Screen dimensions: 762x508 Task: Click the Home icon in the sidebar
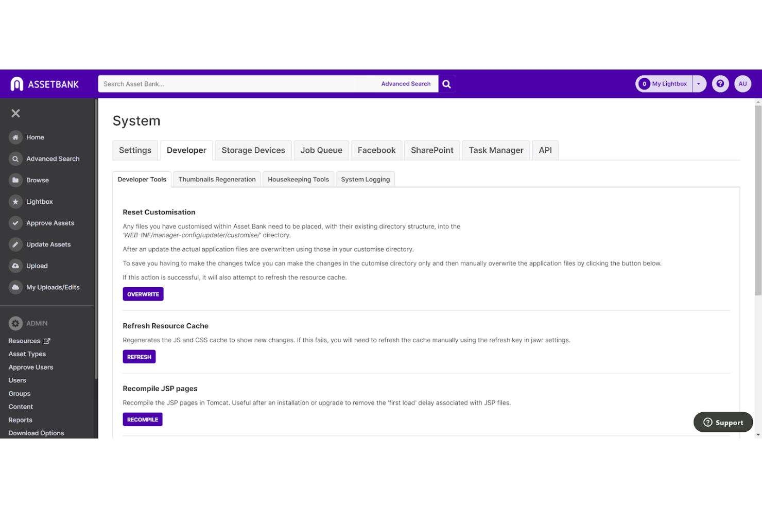(15, 137)
